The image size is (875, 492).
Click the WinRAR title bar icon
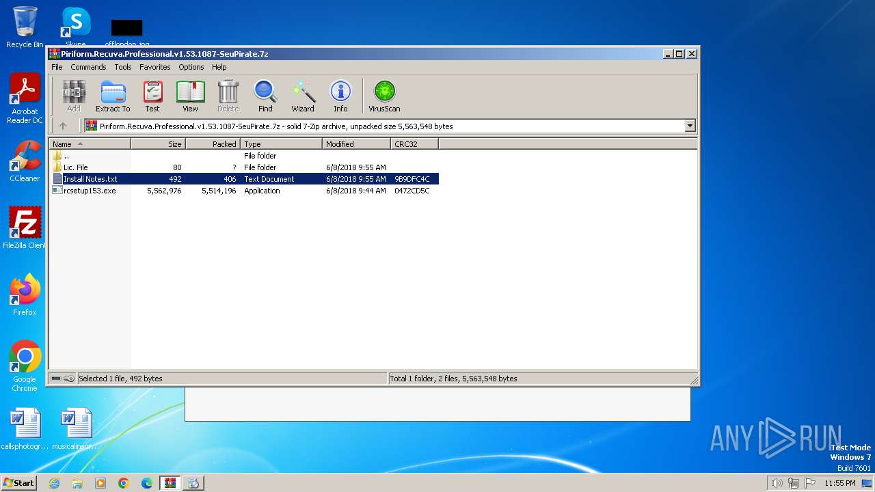pyautogui.click(x=55, y=53)
